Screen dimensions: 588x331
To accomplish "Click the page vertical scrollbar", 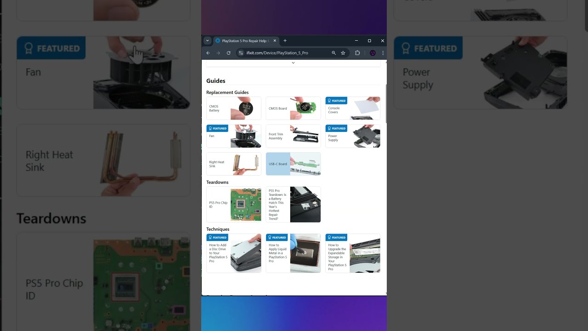I will [x=385, y=103].
